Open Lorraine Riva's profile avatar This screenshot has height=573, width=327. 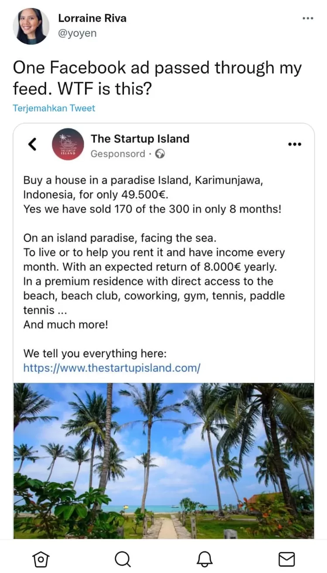[31, 26]
